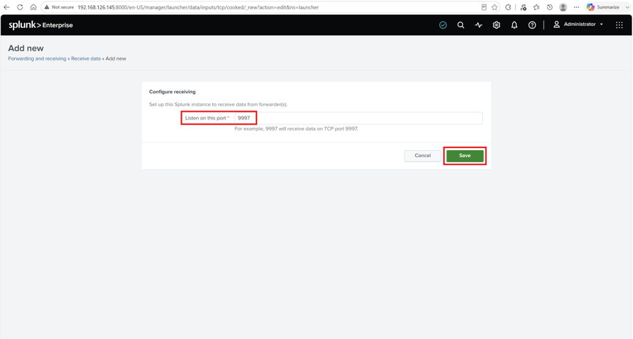Open the browser extensions icon

click(508, 7)
